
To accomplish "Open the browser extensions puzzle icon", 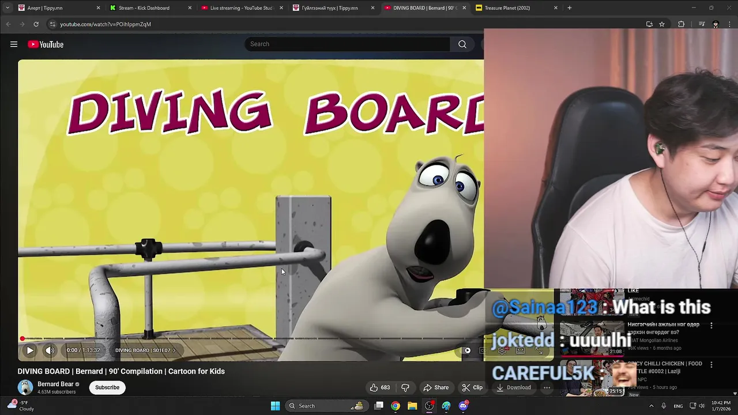I will (681, 24).
